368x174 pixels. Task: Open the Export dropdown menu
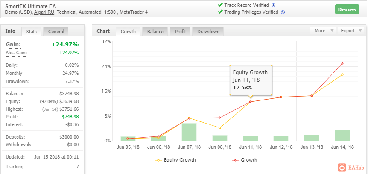pyautogui.click(x=350, y=31)
